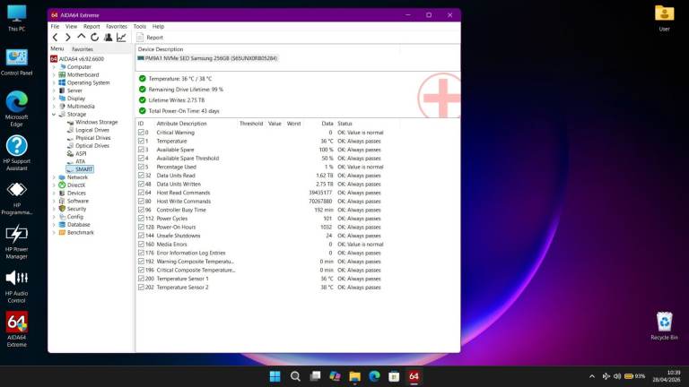The height and width of the screenshot is (387, 689).
Task: Open the Help menu
Action: [x=158, y=26]
